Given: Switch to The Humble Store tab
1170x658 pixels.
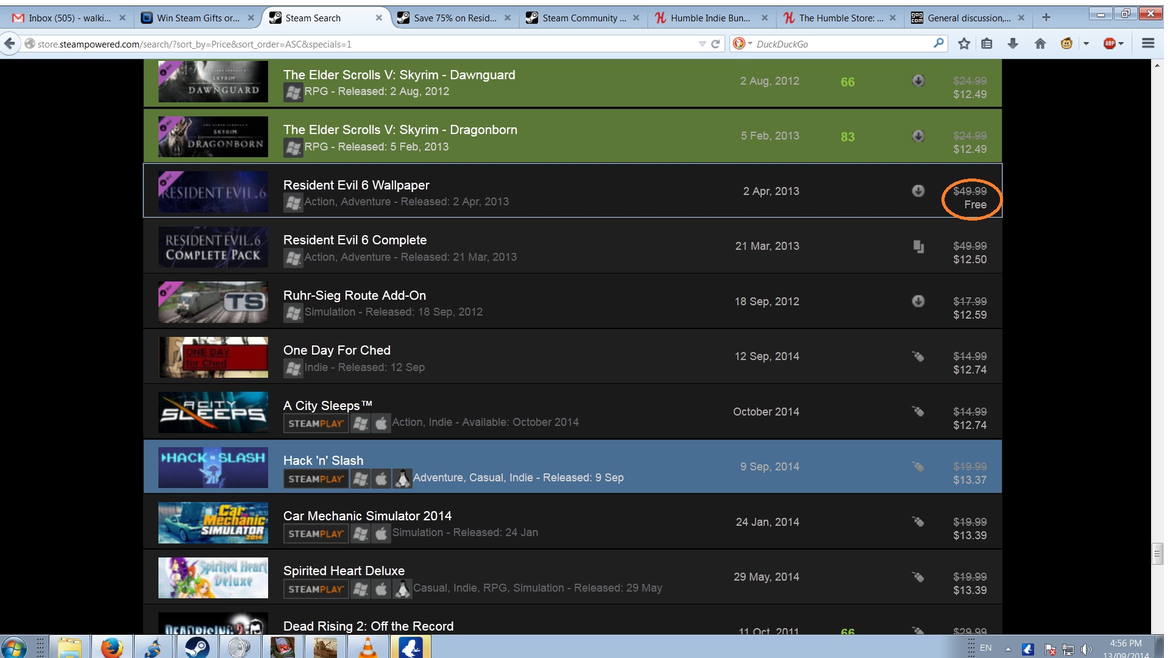Looking at the screenshot, I should (x=839, y=18).
